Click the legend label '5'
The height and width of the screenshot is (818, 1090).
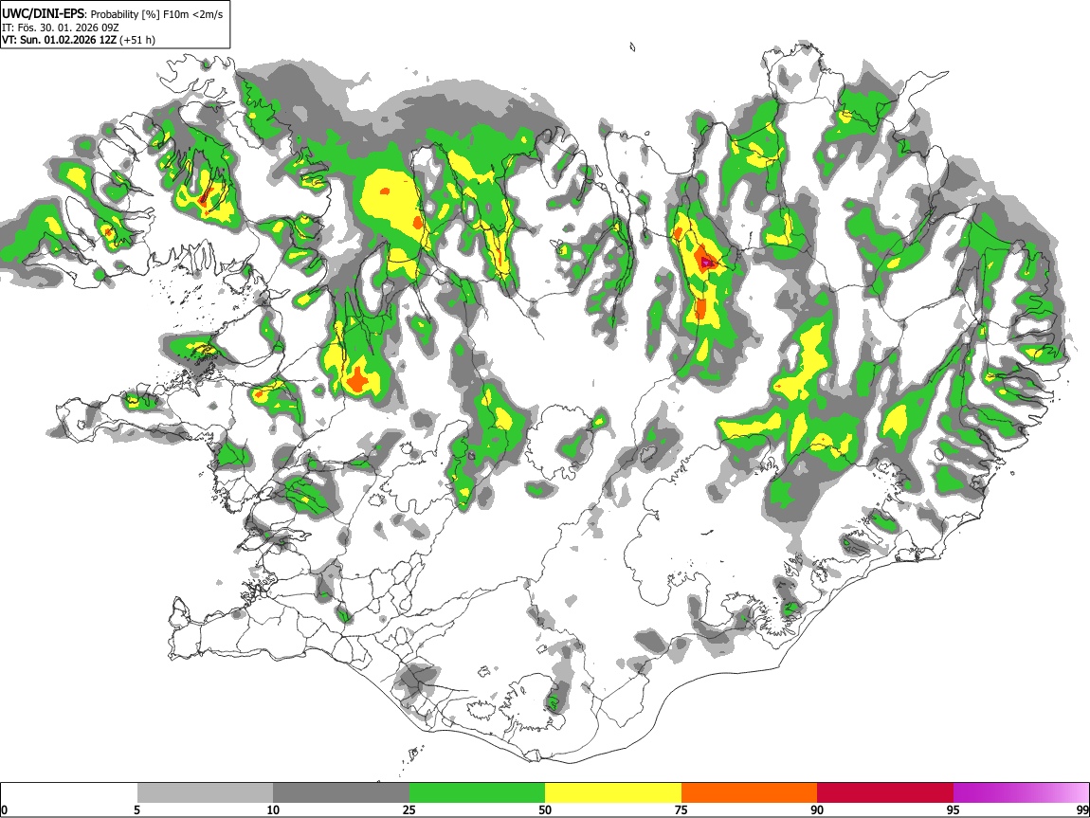136,809
